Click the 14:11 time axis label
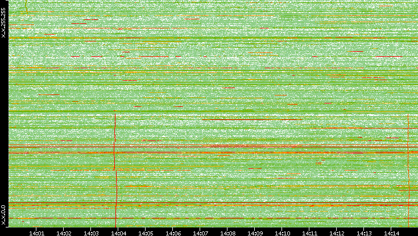The height and width of the screenshot is (236, 418). point(310,233)
